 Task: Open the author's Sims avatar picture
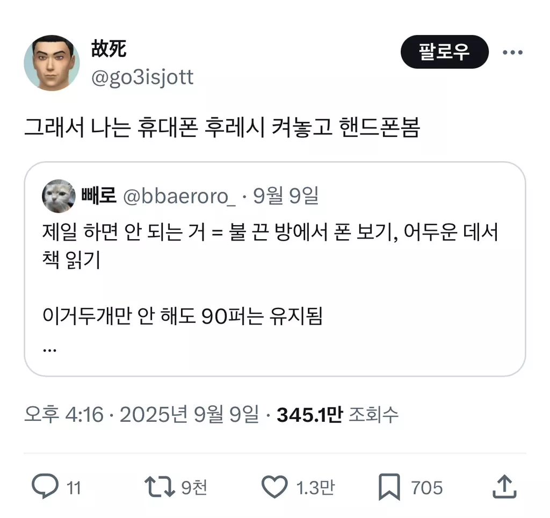pyautogui.click(x=52, y=63)
